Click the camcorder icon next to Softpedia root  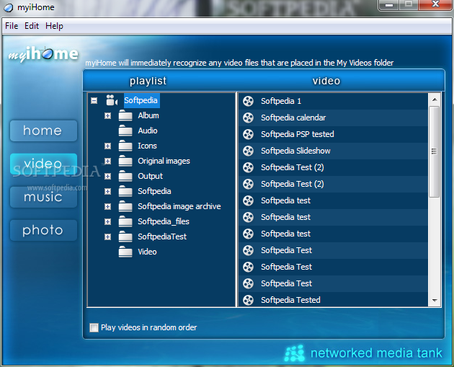[x=112, y=100]
